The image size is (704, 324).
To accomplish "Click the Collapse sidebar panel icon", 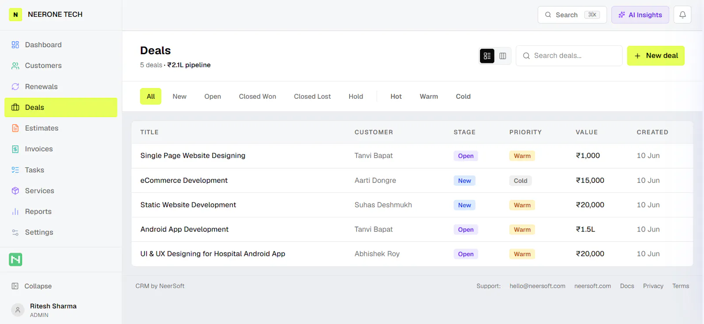I will pos(15,286).
